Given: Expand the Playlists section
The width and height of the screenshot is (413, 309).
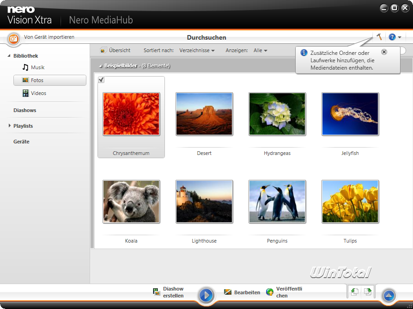Looking at the screenshot, I should click(x=10, y=126).
